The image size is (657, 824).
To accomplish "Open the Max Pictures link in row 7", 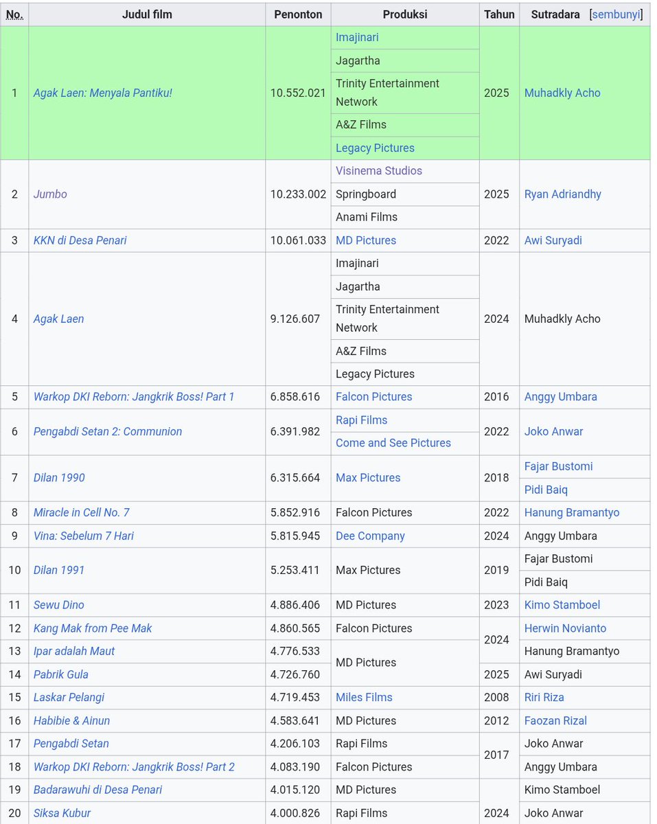I will [x=368, y=478].
